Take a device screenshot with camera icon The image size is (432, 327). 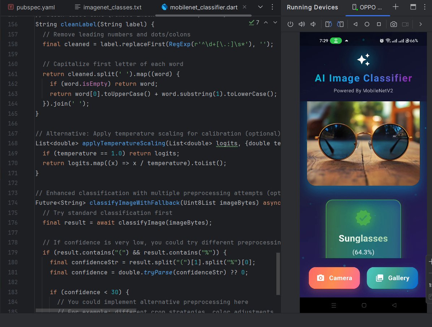point(394,24)
